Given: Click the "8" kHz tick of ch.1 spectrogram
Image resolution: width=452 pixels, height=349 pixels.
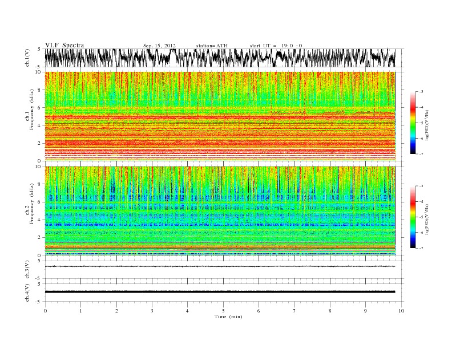Looking at the screenshot, I should (39, 90).
